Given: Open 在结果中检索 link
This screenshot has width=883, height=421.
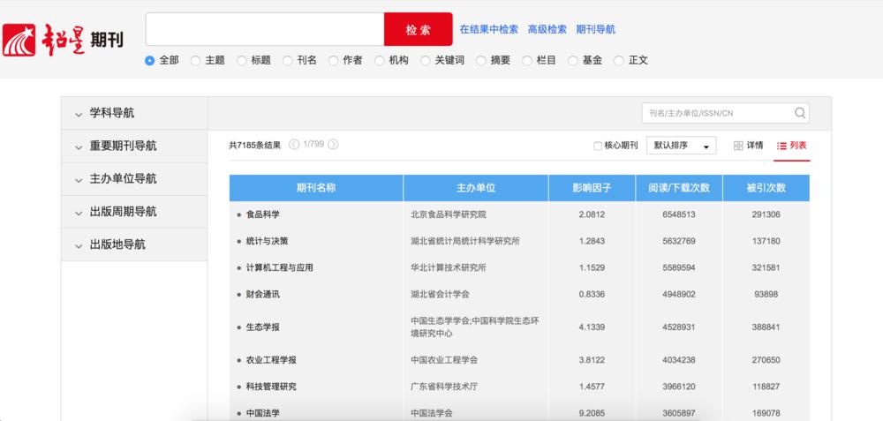Looking at the screenshot, I should click(489, 29).
